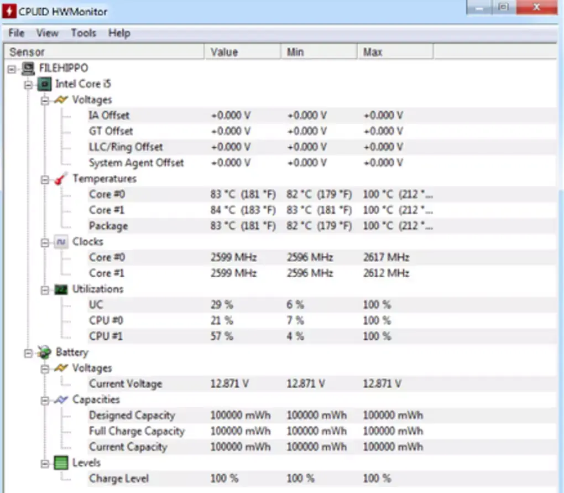564x493 pixels.
Task: Click the 6 % min value for UC
Action: coord(295,305)
